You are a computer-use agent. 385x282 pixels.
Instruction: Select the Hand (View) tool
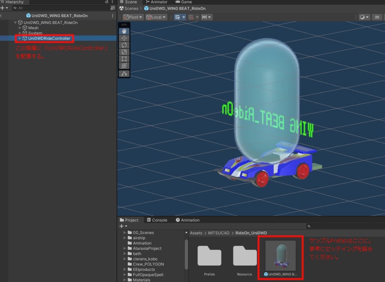pyautogui.click(x=124, y=31)
